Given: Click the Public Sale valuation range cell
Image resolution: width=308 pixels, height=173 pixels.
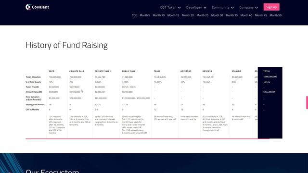Looking at the screenshot, I should [x=136, y=98].
